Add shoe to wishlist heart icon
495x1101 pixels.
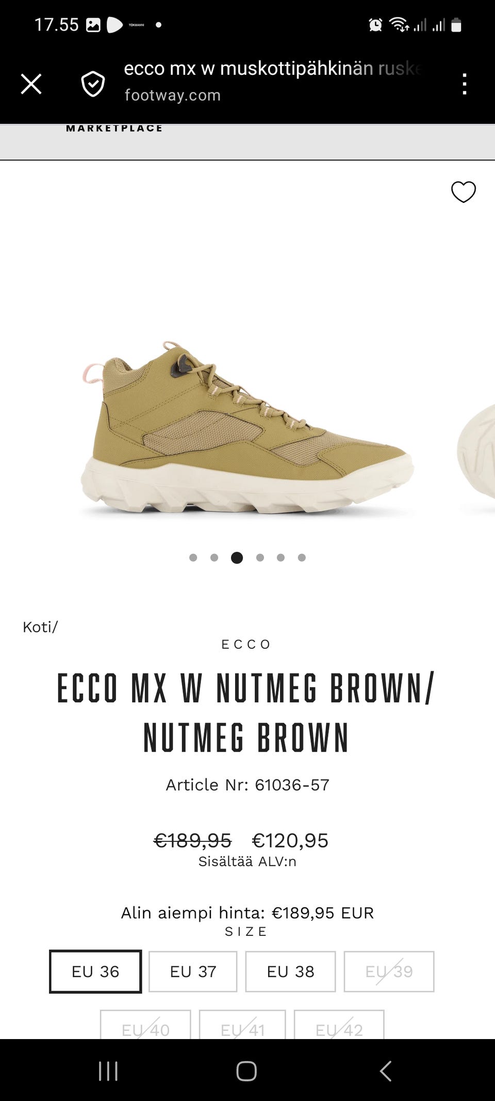pyautogui.click(x=464, y=192)
